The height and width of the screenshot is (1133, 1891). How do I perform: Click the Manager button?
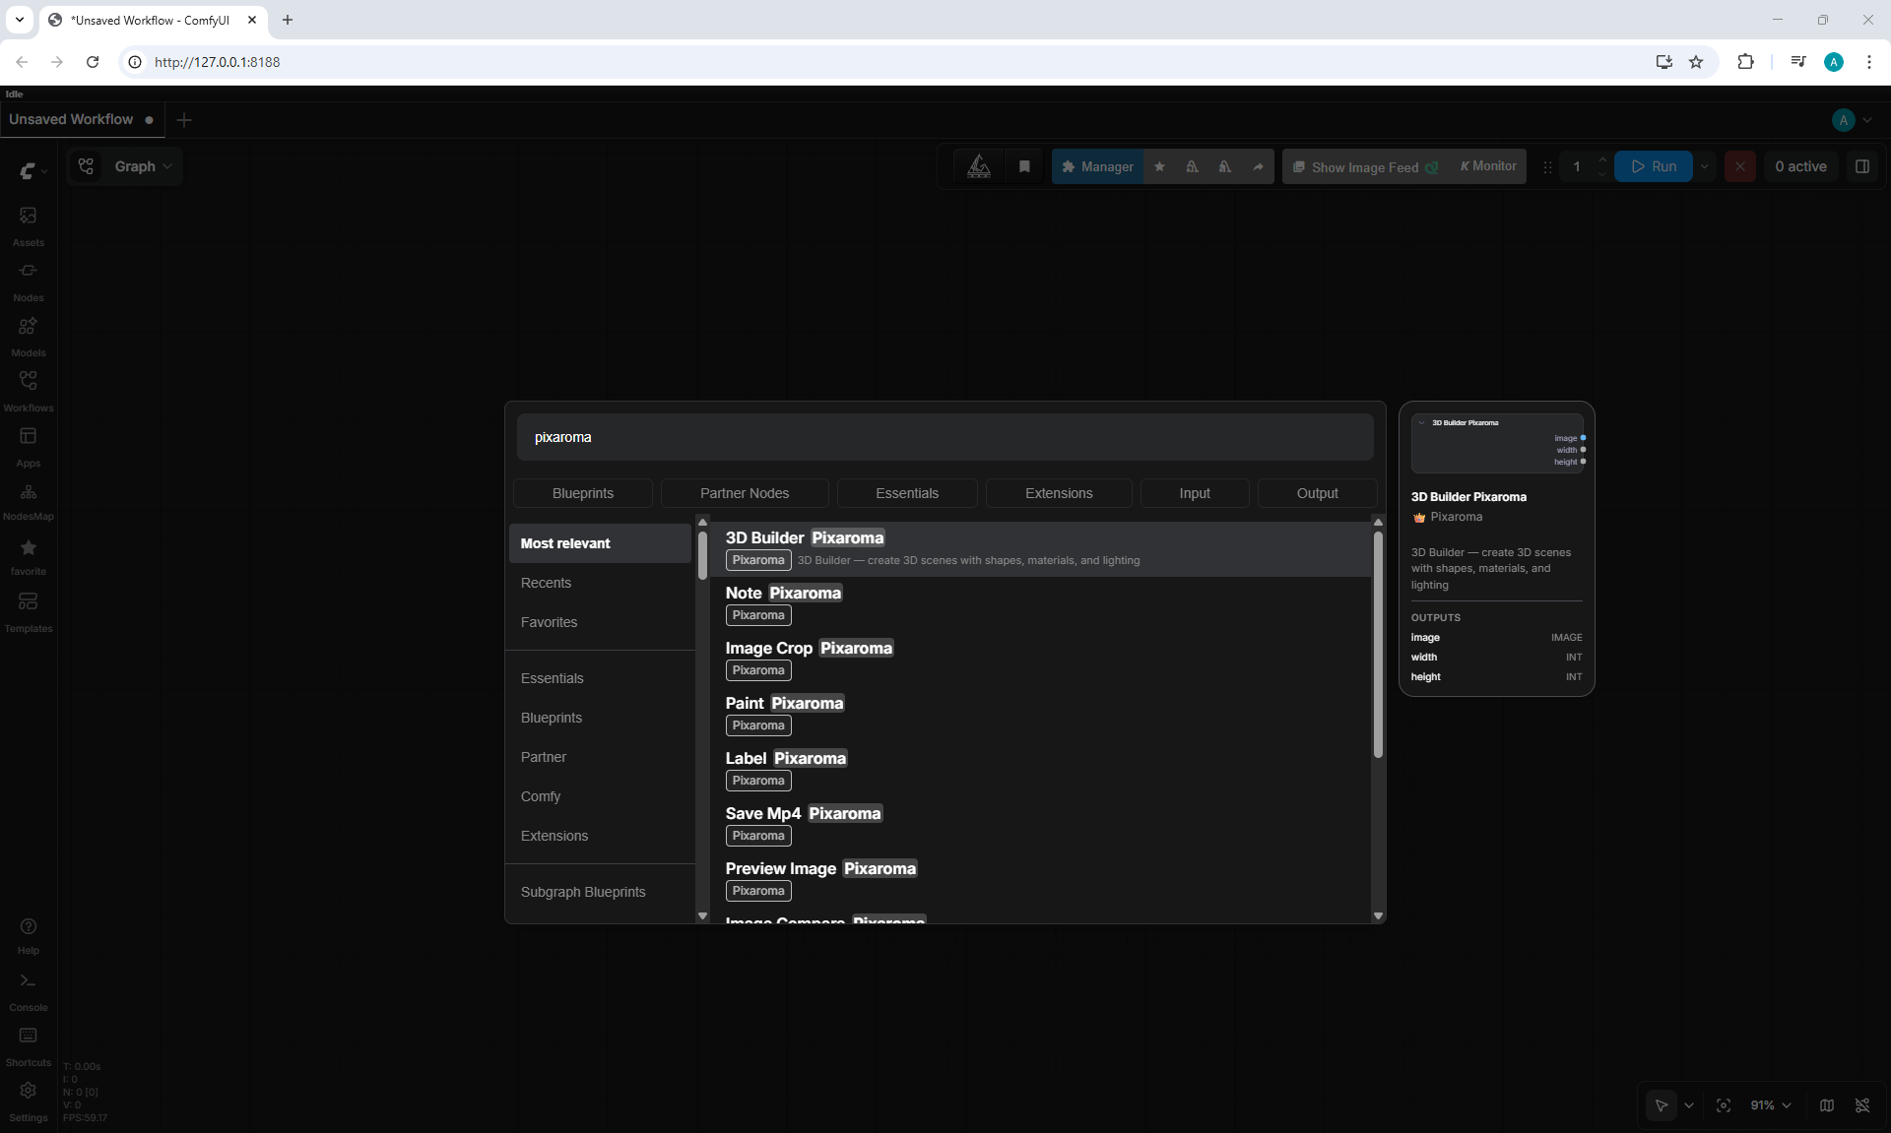(1097, 166)
